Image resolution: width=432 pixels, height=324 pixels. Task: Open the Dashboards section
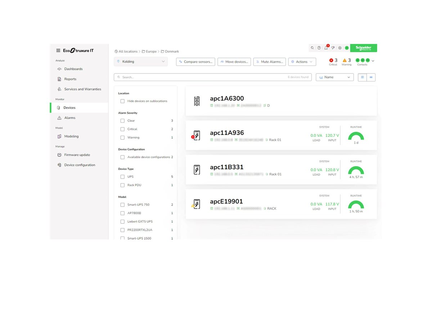(73, 69)
